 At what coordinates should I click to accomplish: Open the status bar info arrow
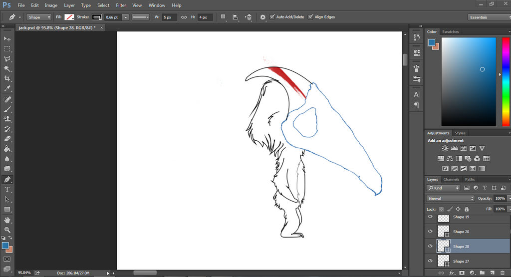tap(108, 273)
